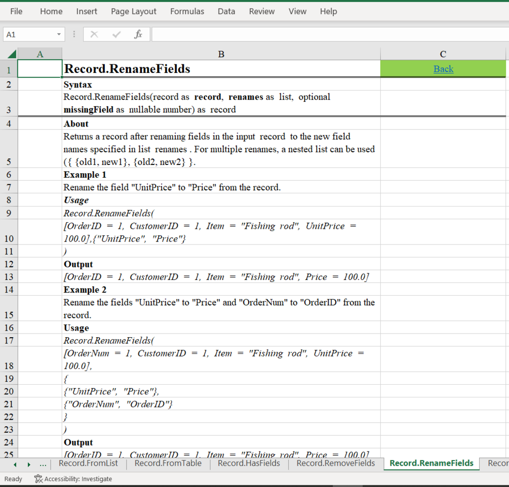Click the Enter checkmark icon in formula bar
Image resolution: width=509 pixels, height=487 pixels.
pos(116,34)
